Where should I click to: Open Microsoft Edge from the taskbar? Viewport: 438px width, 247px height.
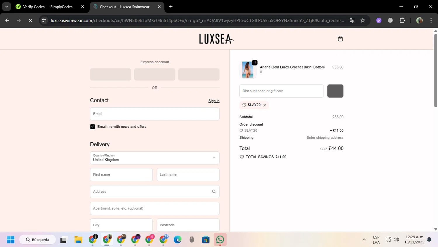click(x=178, y=240)
